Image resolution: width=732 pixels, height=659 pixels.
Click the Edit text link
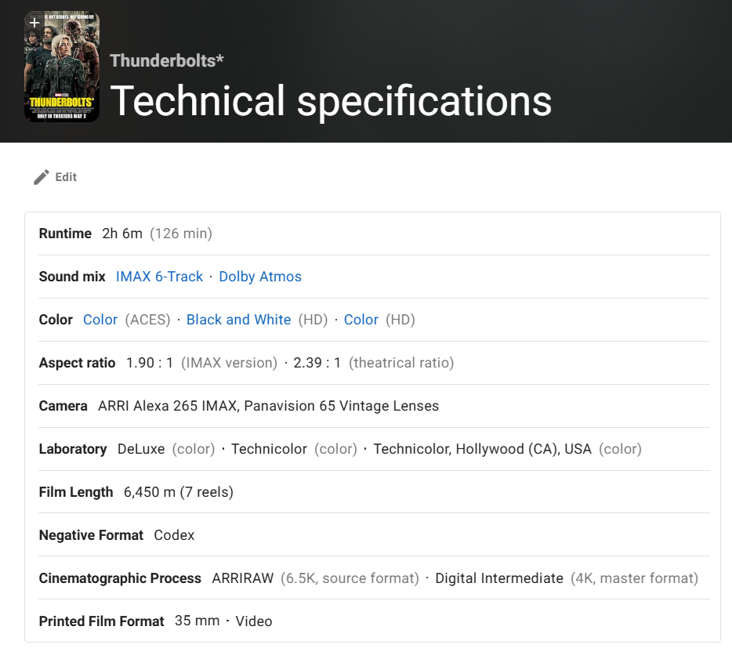coord(66,177)
